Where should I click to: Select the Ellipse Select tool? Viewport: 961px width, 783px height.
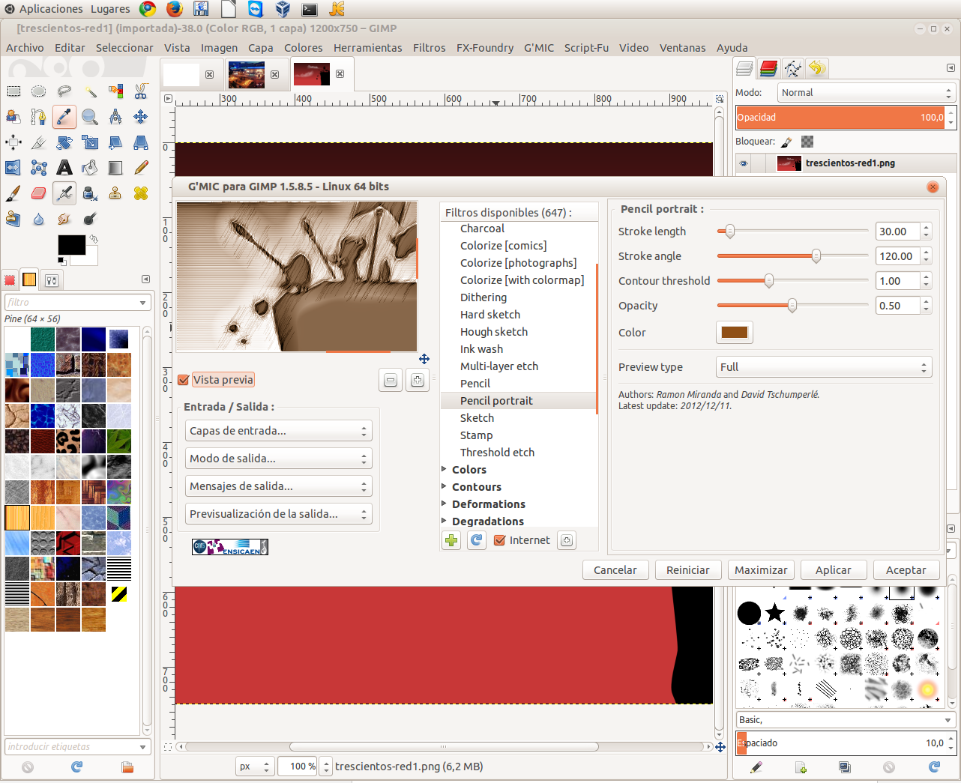pyautogui.click(x=39, y=91)
